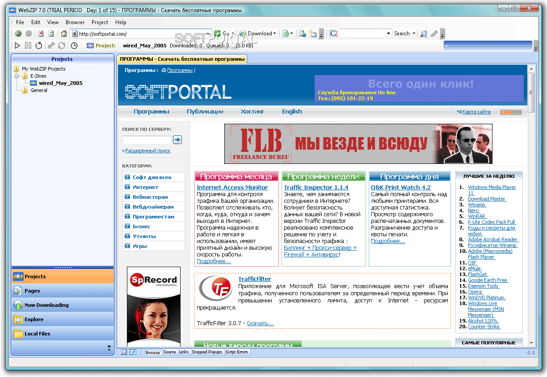Click the FLB freelance bureau banner
This screenshot has width=547, height=377.
point(358,144)
